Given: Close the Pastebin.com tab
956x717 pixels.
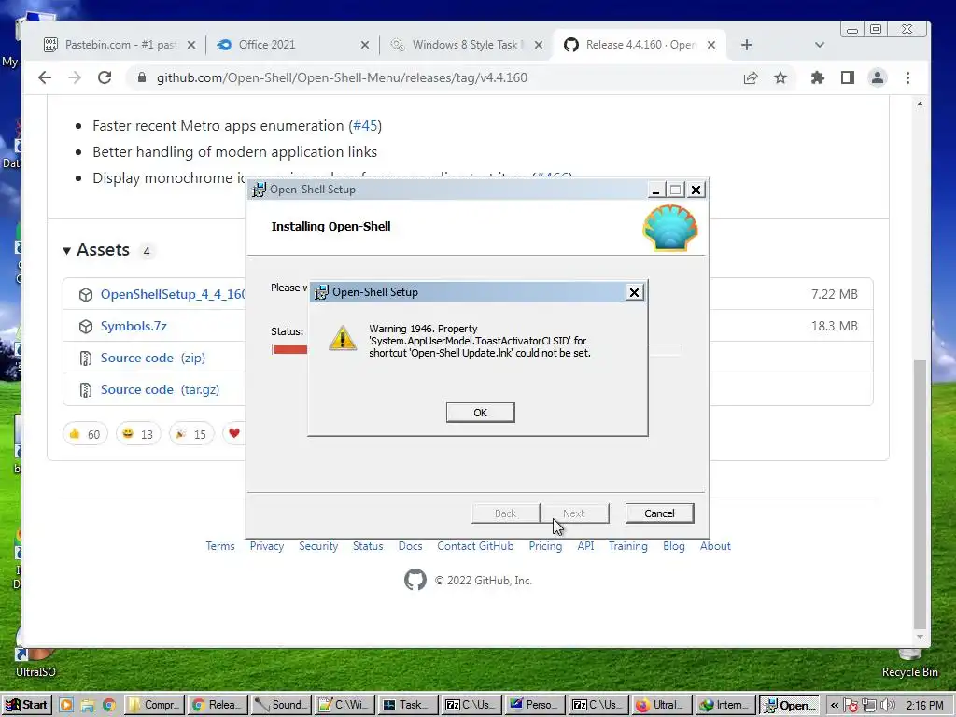Looking at the screenshot, I should [x=191, y=45].
